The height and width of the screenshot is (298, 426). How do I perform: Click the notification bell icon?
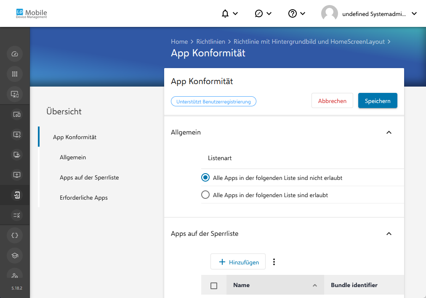225,13
